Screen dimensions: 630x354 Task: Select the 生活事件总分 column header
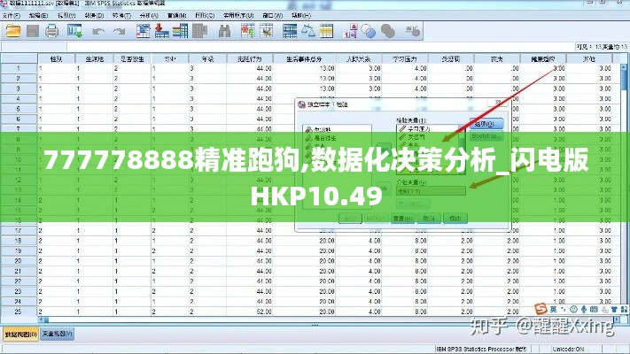click(x=304, y=59)
